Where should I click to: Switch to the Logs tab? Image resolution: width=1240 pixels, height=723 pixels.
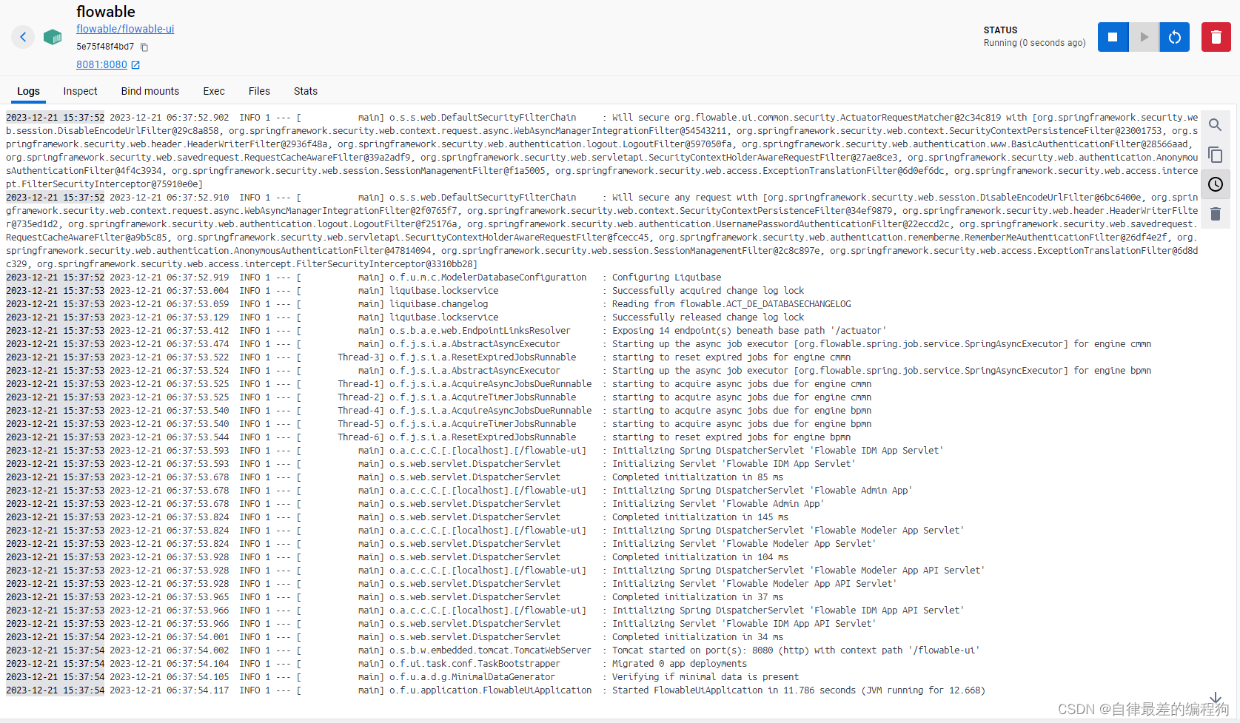(x=28, y=91)
